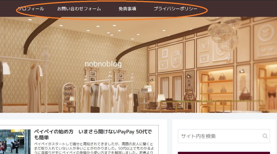Image resolution: width=277 pixels, height=154 pixels.
Task: Click the PayPay article excerpt text
Action: tap(94, 148)
